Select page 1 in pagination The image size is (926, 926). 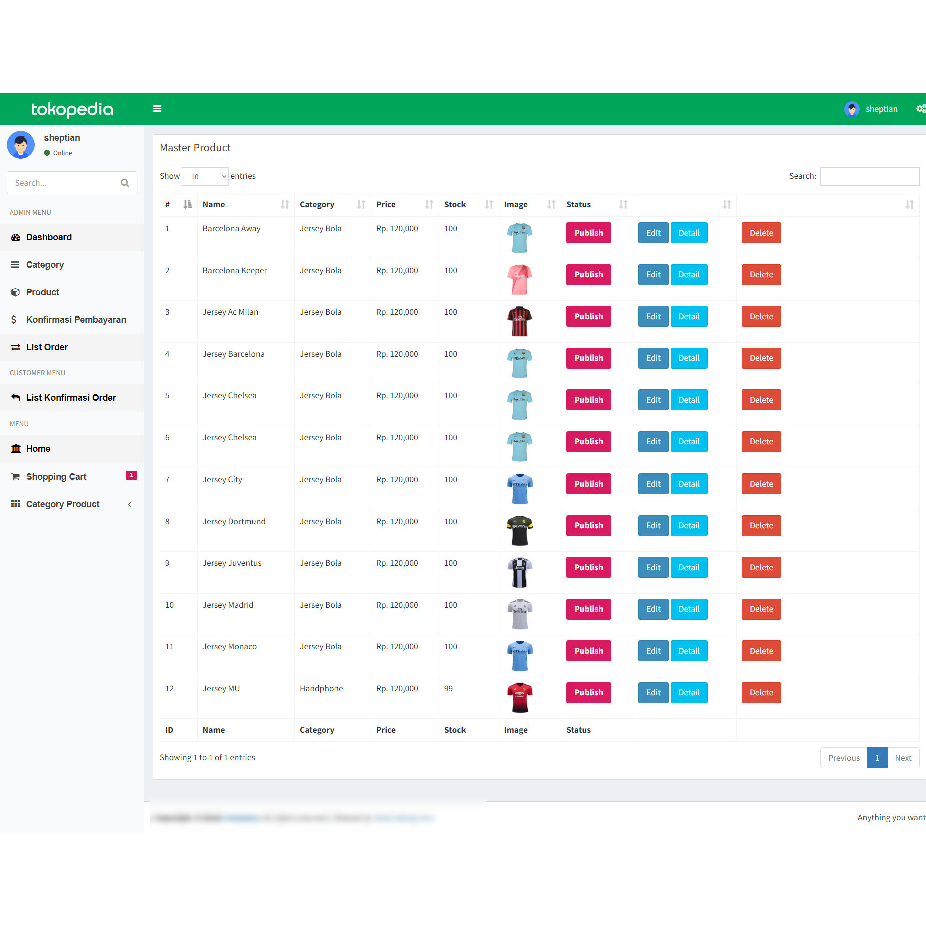point(877,758)
